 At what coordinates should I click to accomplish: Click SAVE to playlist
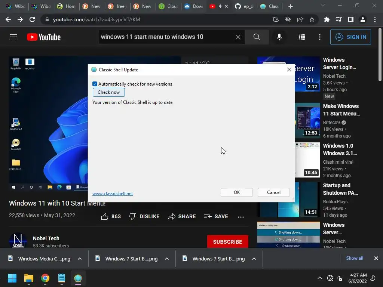pos(216,216)
